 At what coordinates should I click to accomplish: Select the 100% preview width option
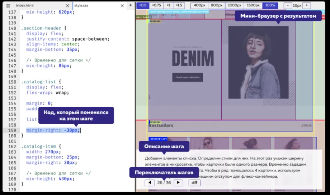click(x=270, y=5)
